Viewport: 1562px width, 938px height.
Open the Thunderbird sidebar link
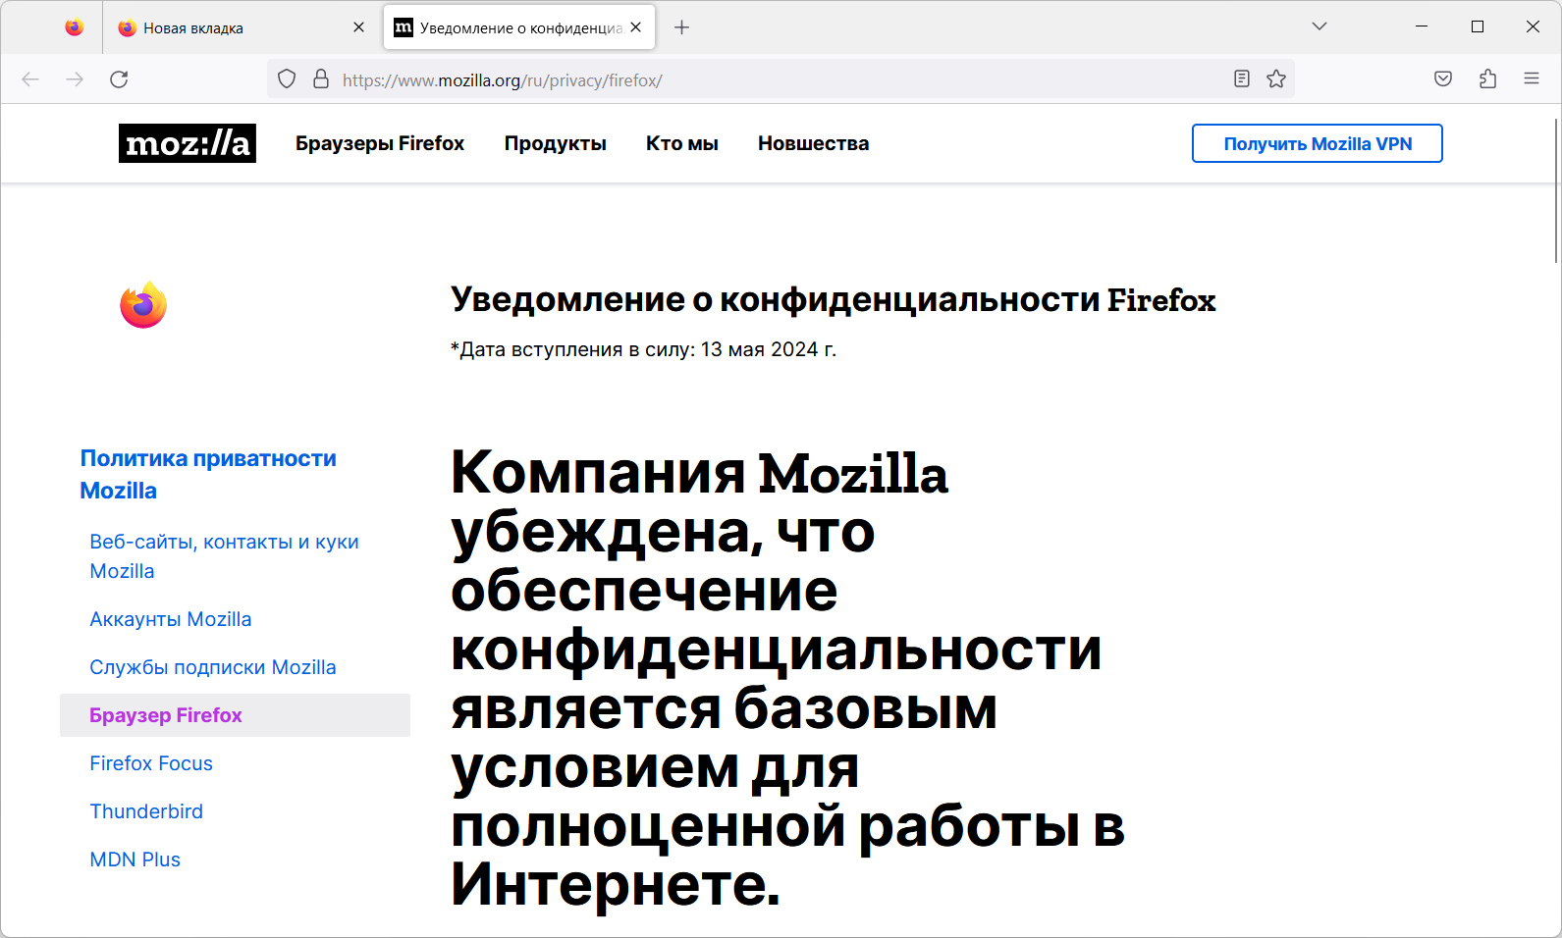pyautogui.click(x=146, y=811)
